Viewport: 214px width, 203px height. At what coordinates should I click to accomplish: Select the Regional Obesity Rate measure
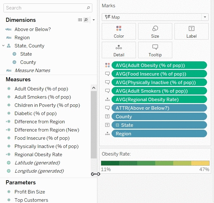click(x=38, y=155)
